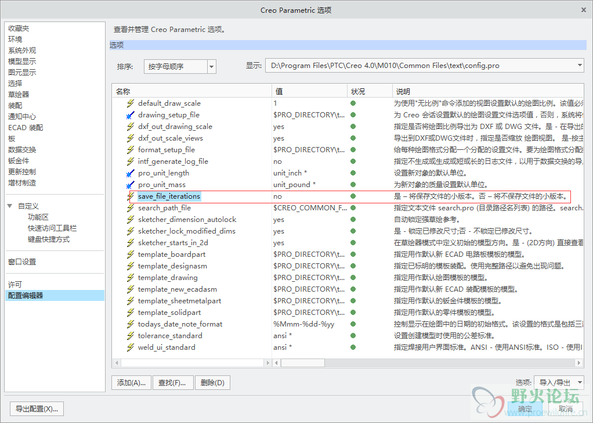Open 收藏夹 in the left sidebar
Viewport: 593px width, 423px height.
click(x=19, y=28)
